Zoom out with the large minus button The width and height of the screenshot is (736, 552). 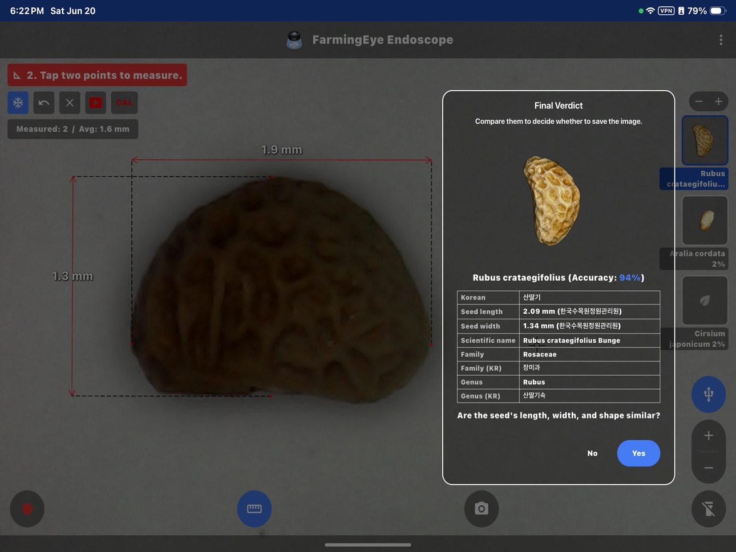[x=709, y=468]
